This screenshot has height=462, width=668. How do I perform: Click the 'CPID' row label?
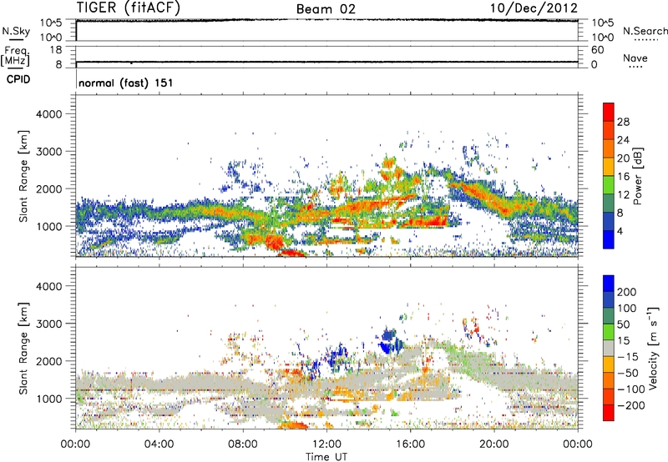pyautogui.click(x=18, y=79)
